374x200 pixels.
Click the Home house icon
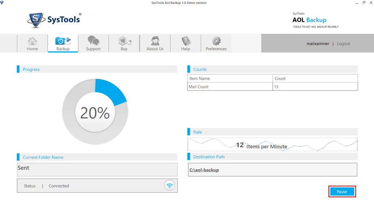(x=32, y=41)
